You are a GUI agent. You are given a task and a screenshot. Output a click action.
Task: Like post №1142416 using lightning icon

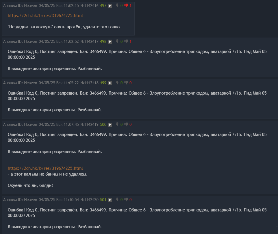click(117, 5)
